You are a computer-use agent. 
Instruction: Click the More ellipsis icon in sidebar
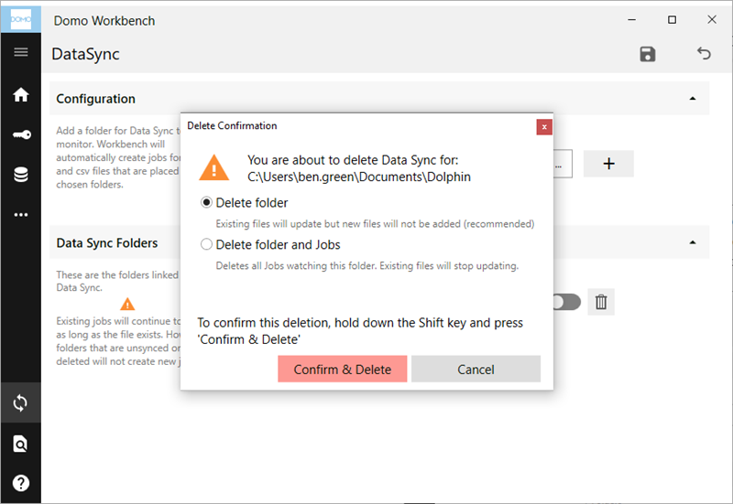click(x=20, y=215)
